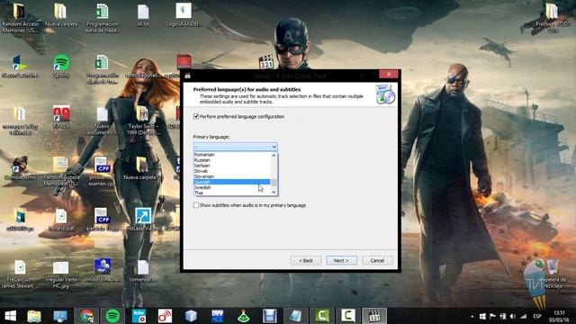
Task: Show hidden system tray icons
Action: 472,316
